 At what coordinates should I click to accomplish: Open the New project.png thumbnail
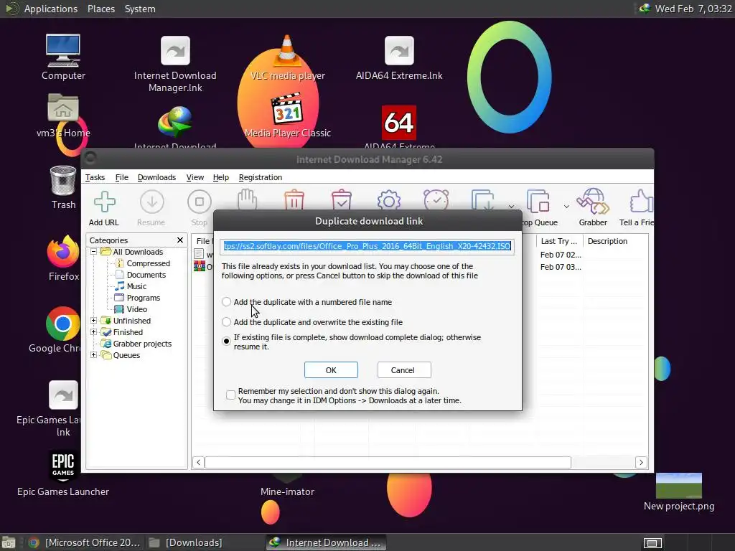pos(679,486)
